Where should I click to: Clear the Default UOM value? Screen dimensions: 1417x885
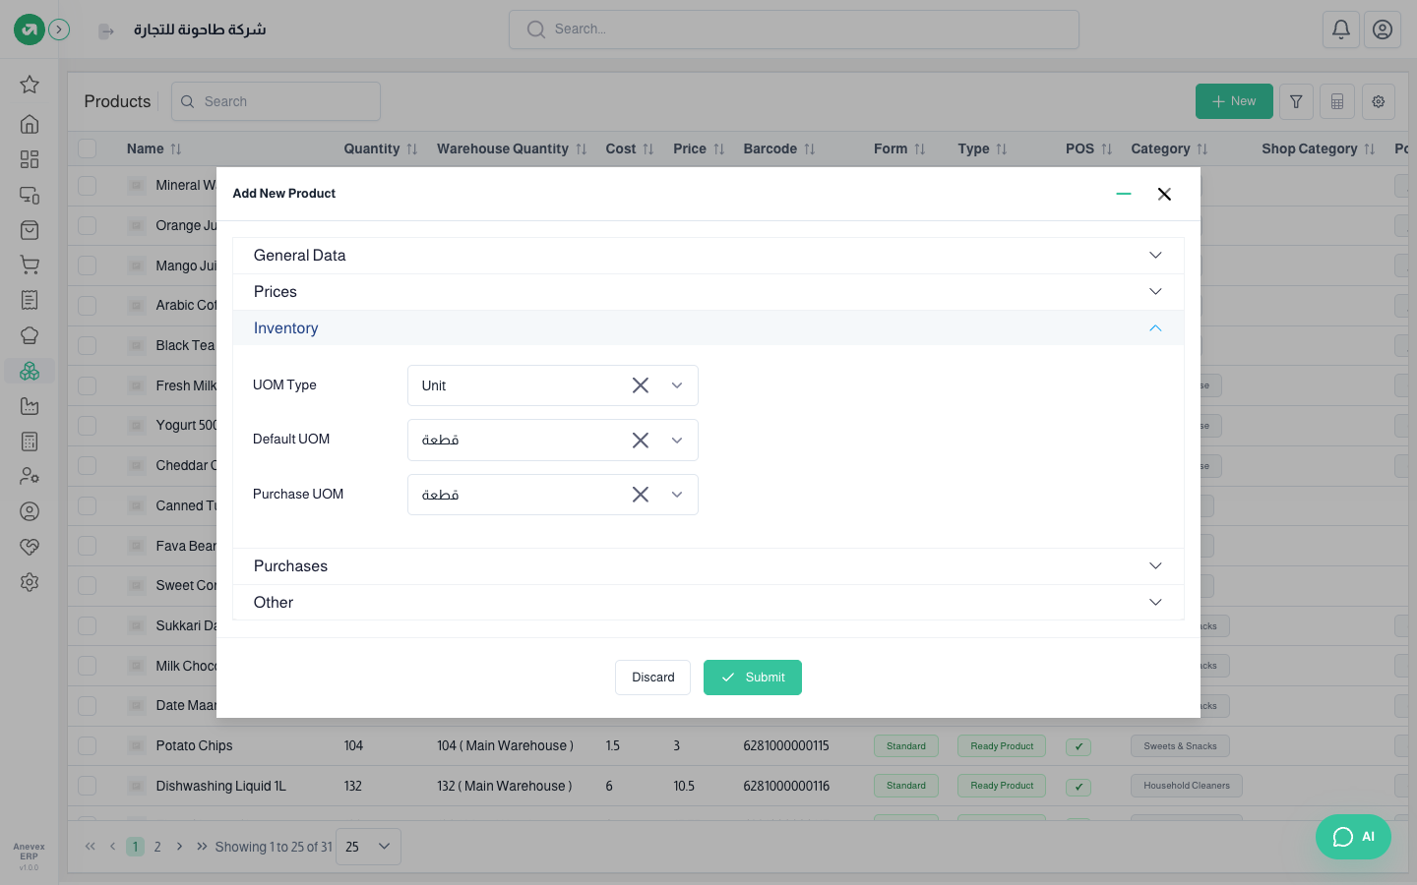[641, 441]
